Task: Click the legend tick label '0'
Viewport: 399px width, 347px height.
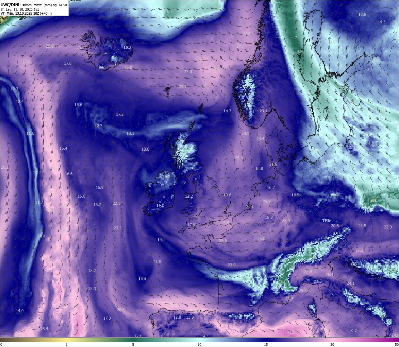Action: coord(1,345)
